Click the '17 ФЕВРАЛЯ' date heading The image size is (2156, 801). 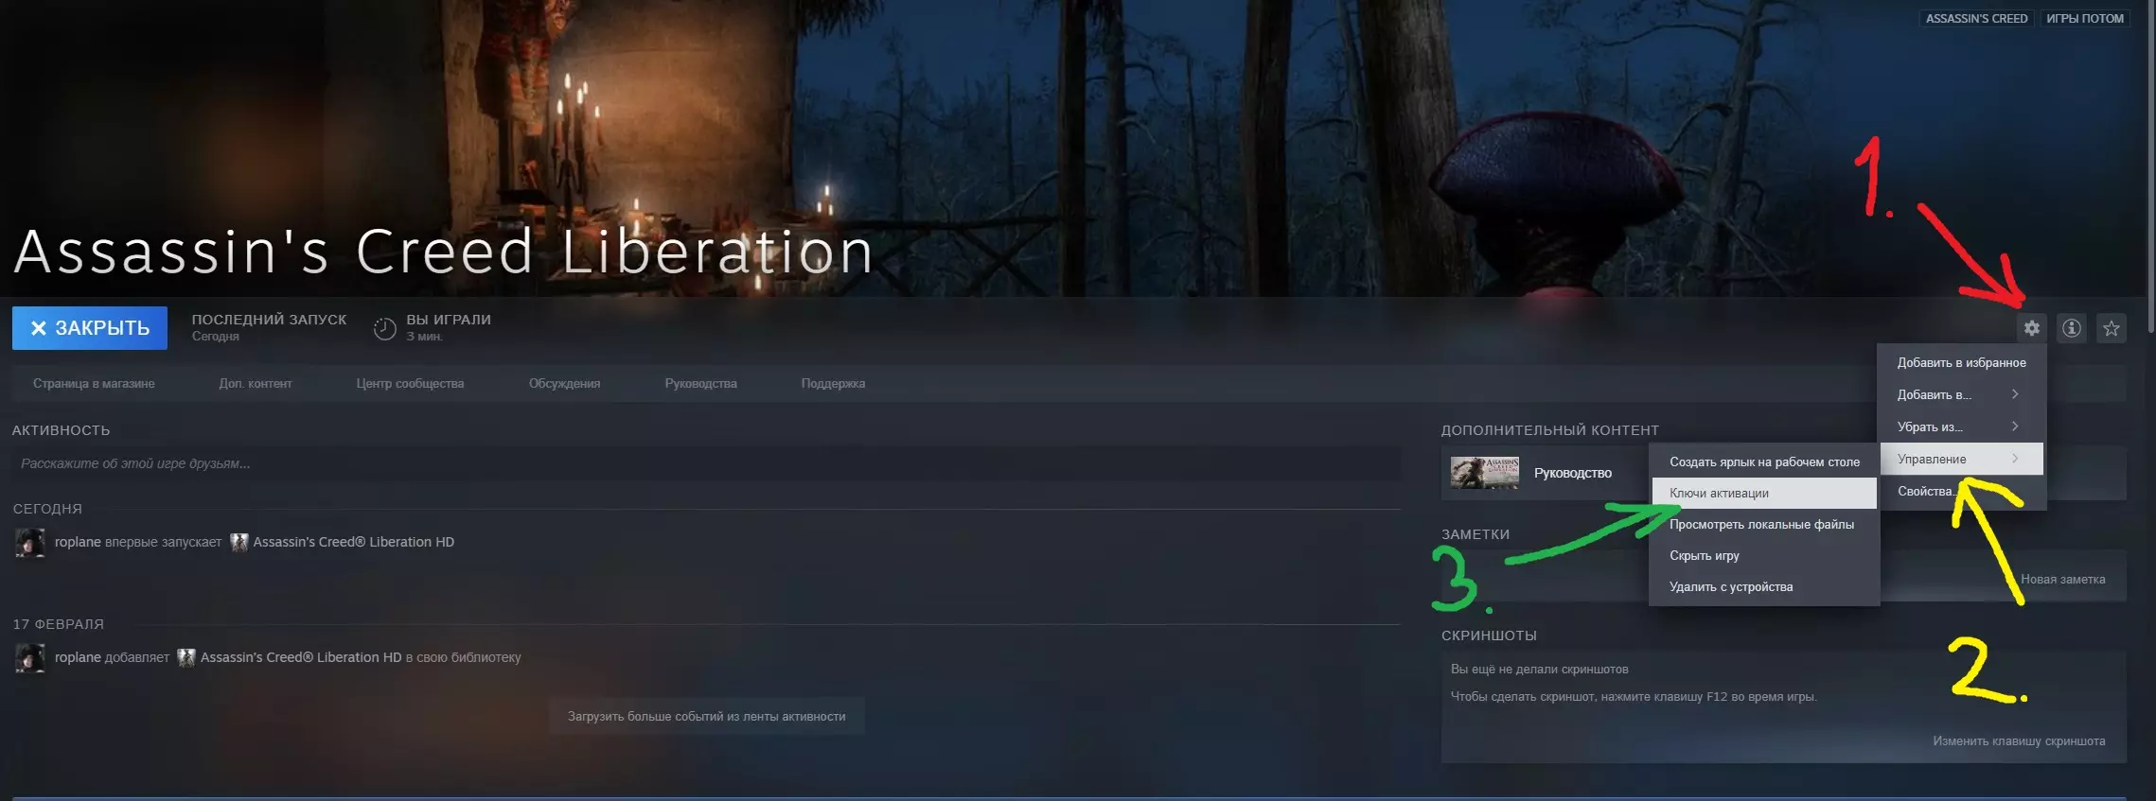[59, 624]
